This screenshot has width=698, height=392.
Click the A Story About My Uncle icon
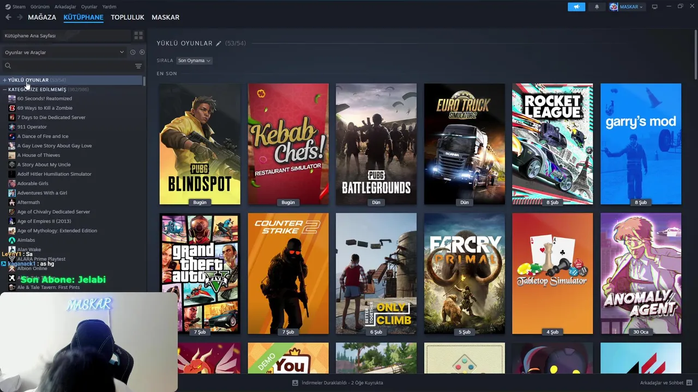[x=12, y=164]
